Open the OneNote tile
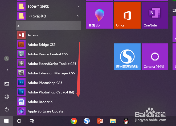The width and height of the screenshot is (176, 126). (x=155, y=15)
